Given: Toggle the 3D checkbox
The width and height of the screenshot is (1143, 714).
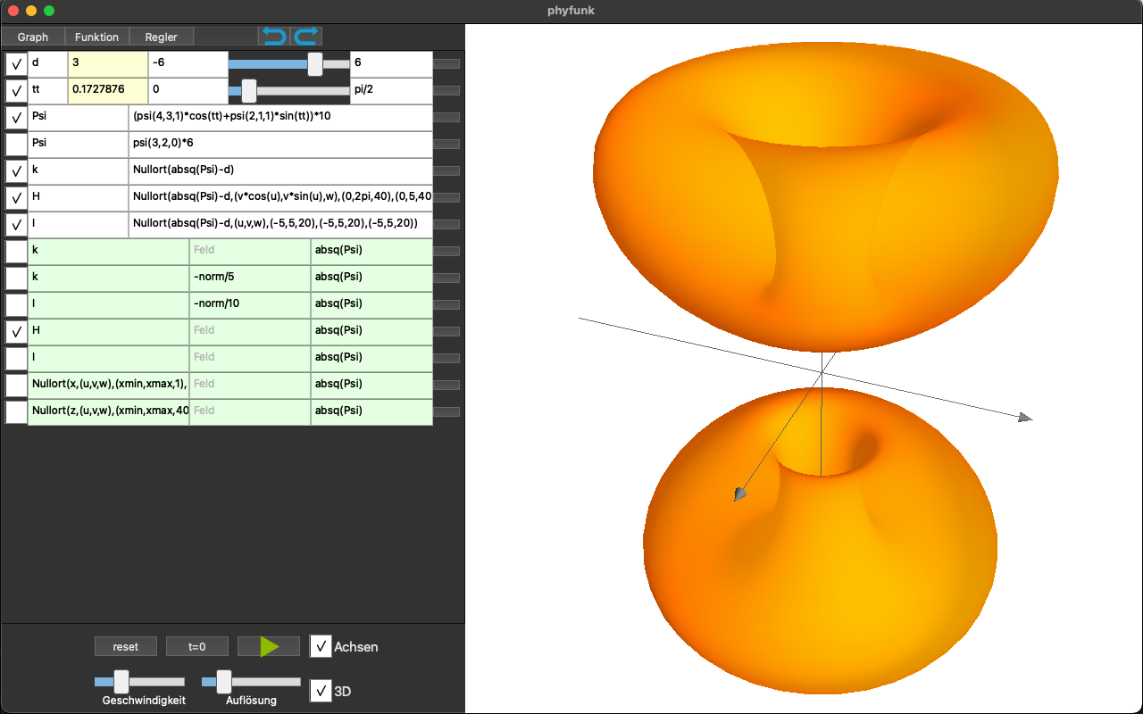Looking at the screenshot, I should pyautogui.click(x=321, y=691).
